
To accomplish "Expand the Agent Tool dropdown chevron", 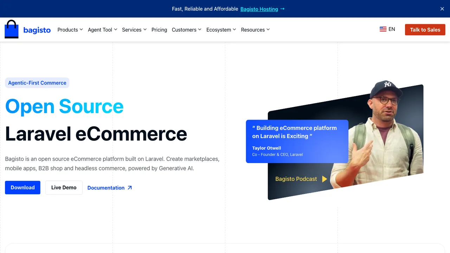I will coord(115,30).
